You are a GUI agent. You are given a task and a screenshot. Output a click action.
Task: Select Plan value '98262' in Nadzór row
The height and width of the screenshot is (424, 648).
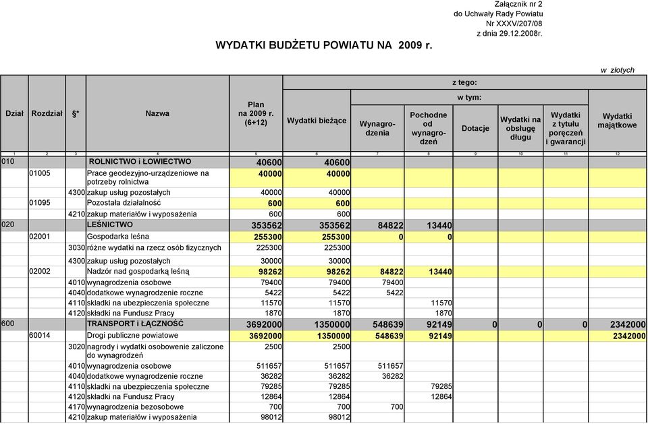(270, 272)
